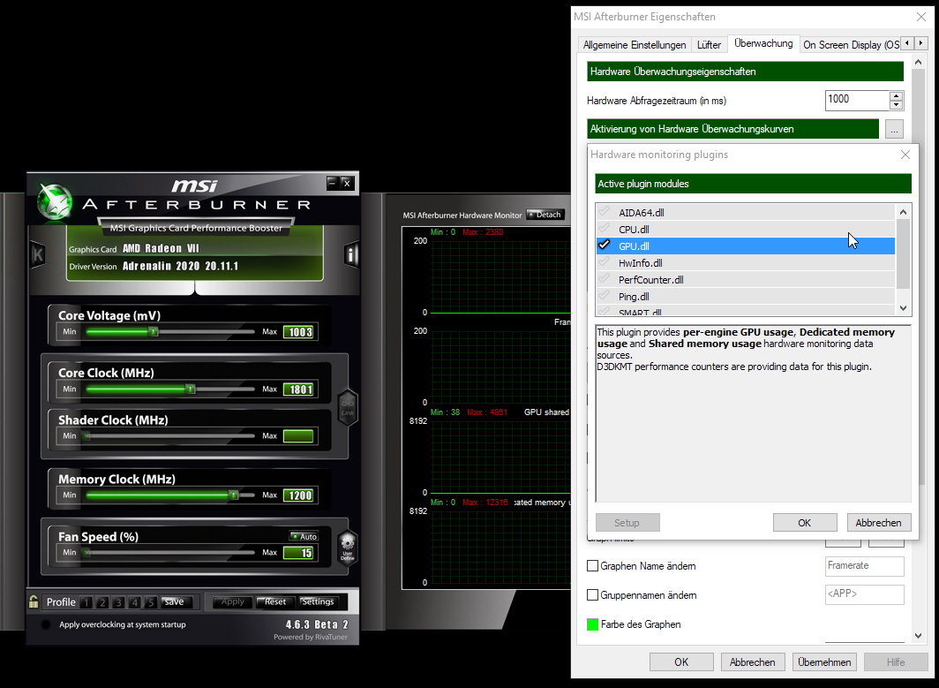The height and width of the screenshot is (688, 939).
Task: Select profile slot 5
Action: (x=151, y=602)
